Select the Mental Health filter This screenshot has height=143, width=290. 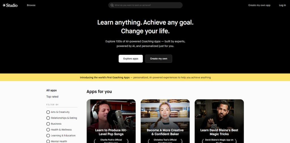point(57,141)
